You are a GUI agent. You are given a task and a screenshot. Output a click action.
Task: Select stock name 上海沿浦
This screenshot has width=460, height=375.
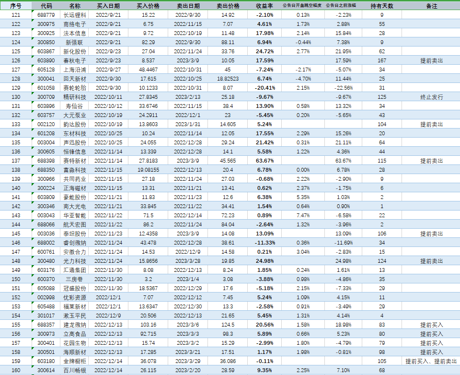coord(75,70)
